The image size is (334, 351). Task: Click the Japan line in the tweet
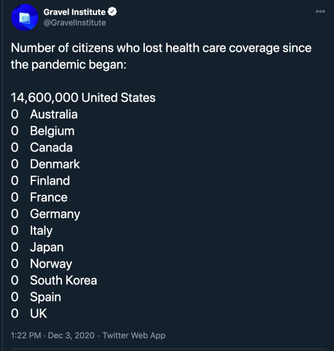click(x=37, y=247)
